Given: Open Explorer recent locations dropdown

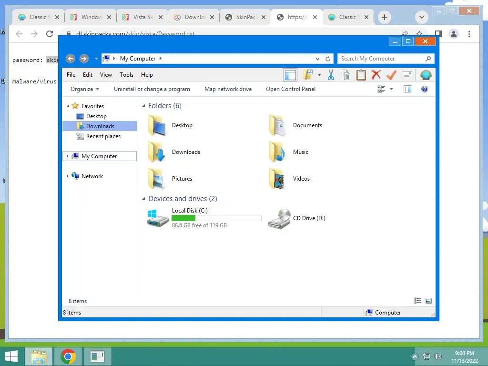Looking at the screenshot, I should tap(96, 59).
